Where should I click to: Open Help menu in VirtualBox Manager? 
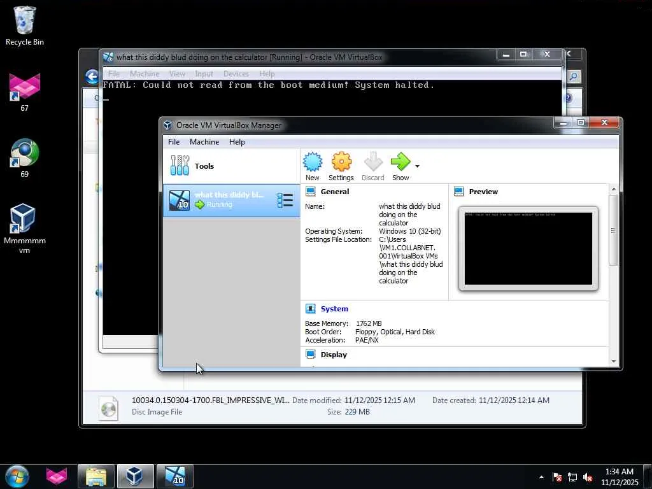click(x=237, y=142)
